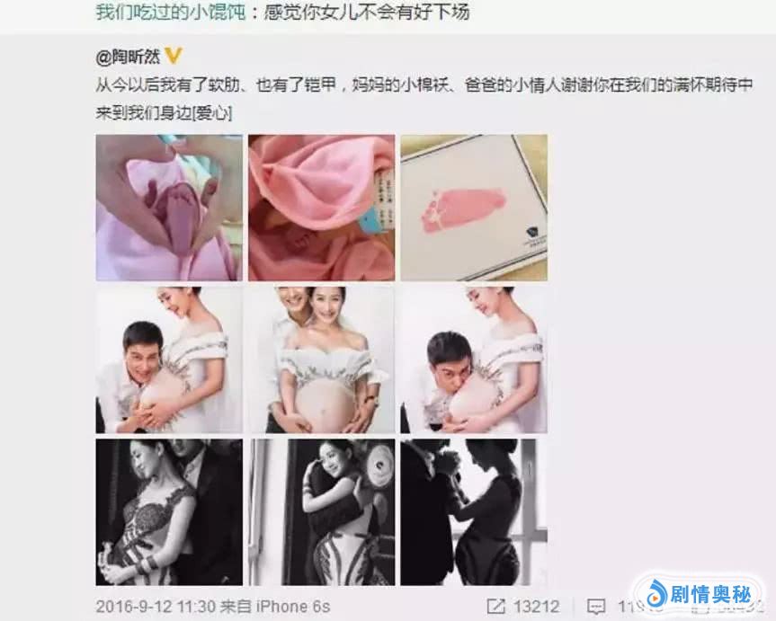Viewport: 776px width, 621px height.
Task: Click the 来自 iPhone 6s source link
Action: [x=275, y=607]
